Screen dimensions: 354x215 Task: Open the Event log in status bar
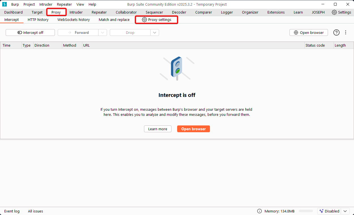tap(12, 211)
